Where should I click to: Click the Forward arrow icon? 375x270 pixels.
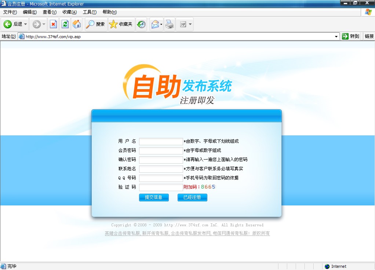(36, 24)
